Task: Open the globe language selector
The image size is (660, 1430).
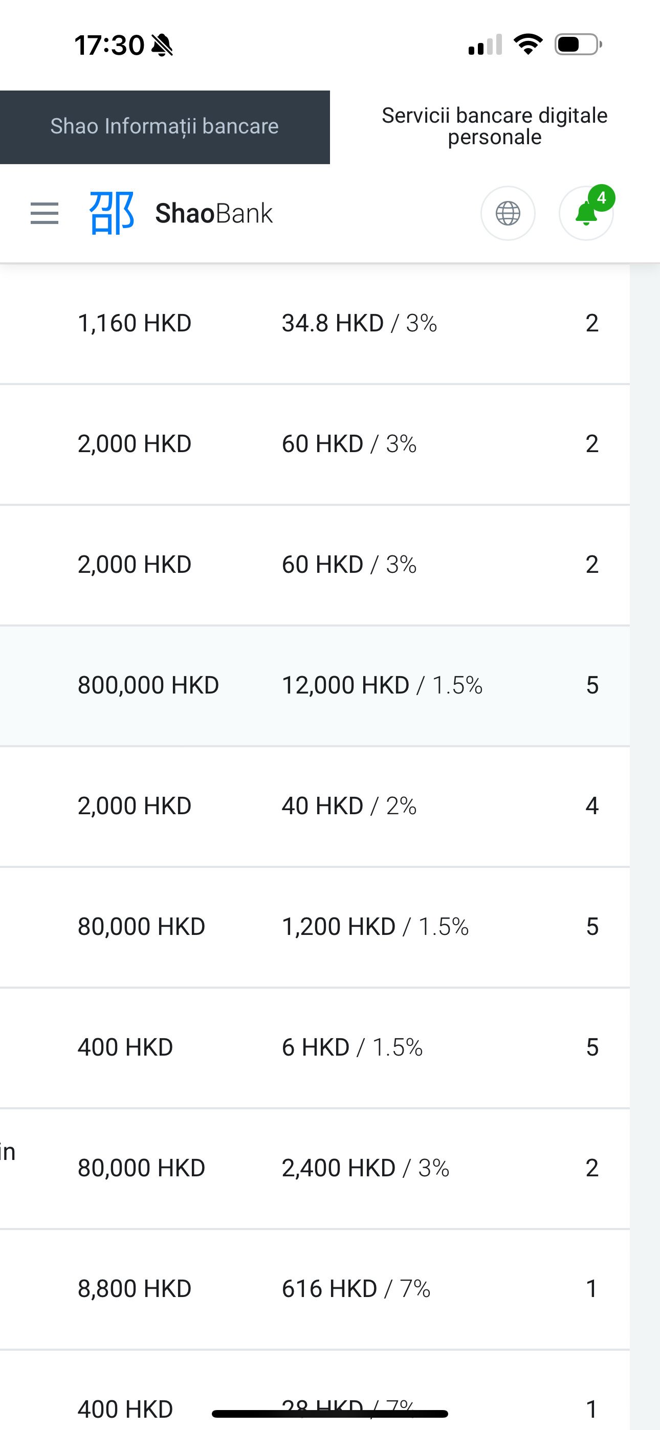Action: click(x=507, y=213)
